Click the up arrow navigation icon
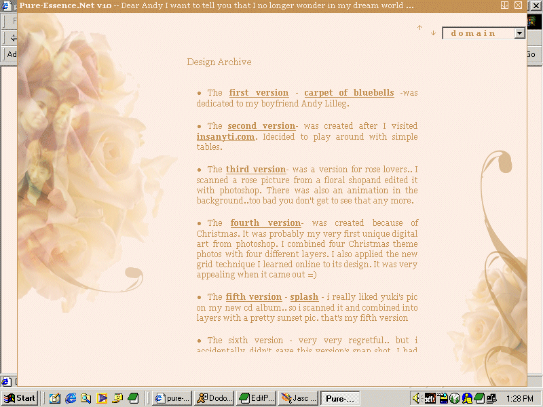Image resolution: width=543 pixels, height=407 pixels. 420,28
